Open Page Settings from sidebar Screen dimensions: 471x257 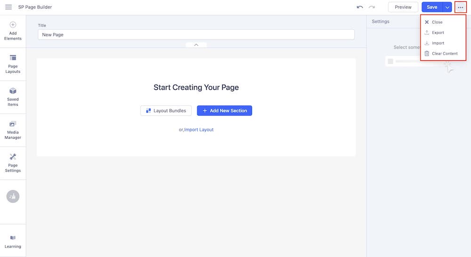tap(13, 163)
